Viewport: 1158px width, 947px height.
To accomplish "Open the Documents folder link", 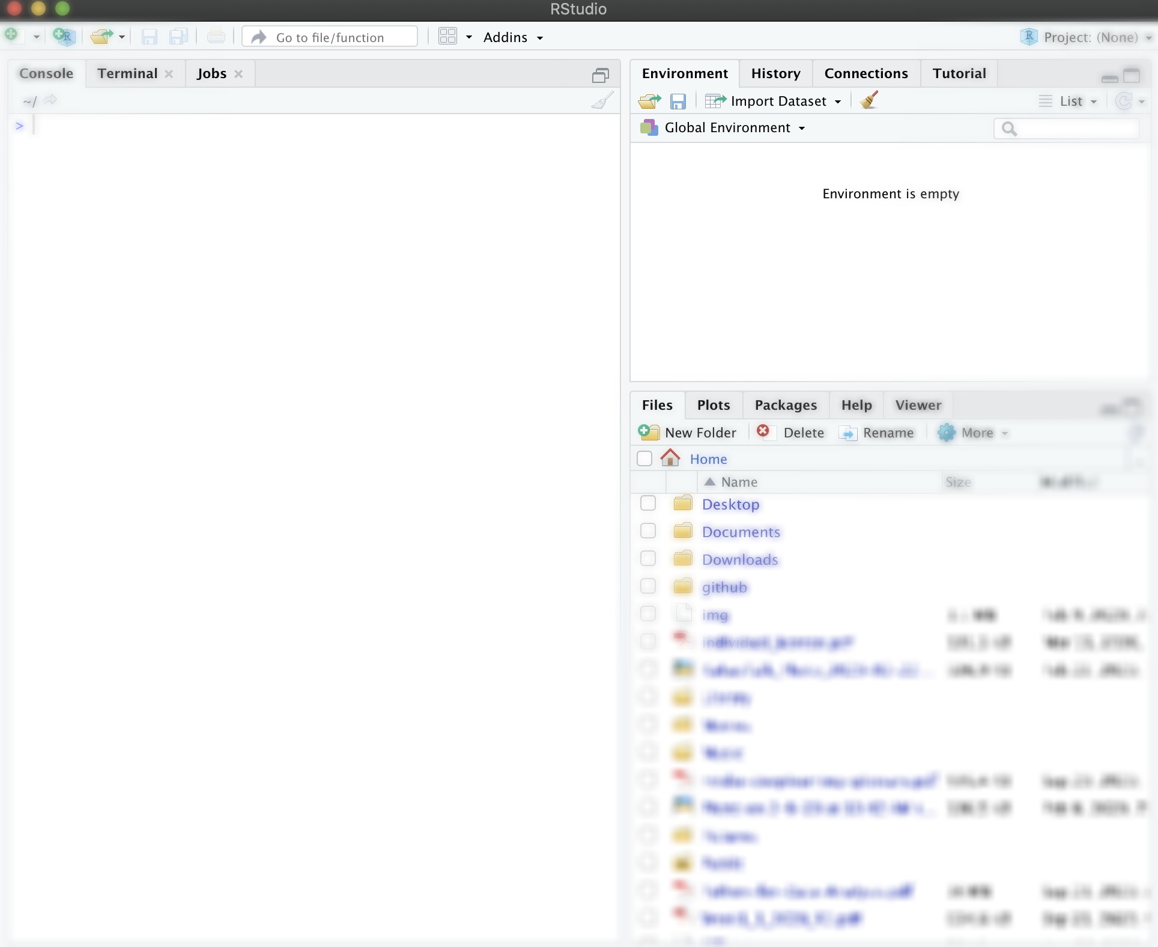I will 741,532.
